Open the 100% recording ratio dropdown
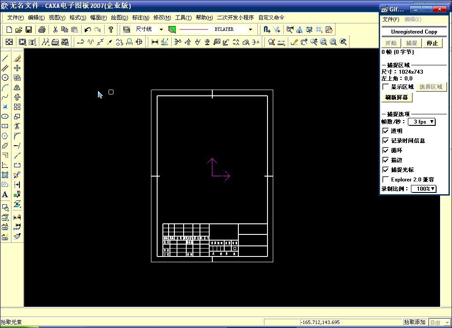 click(423, 189)
